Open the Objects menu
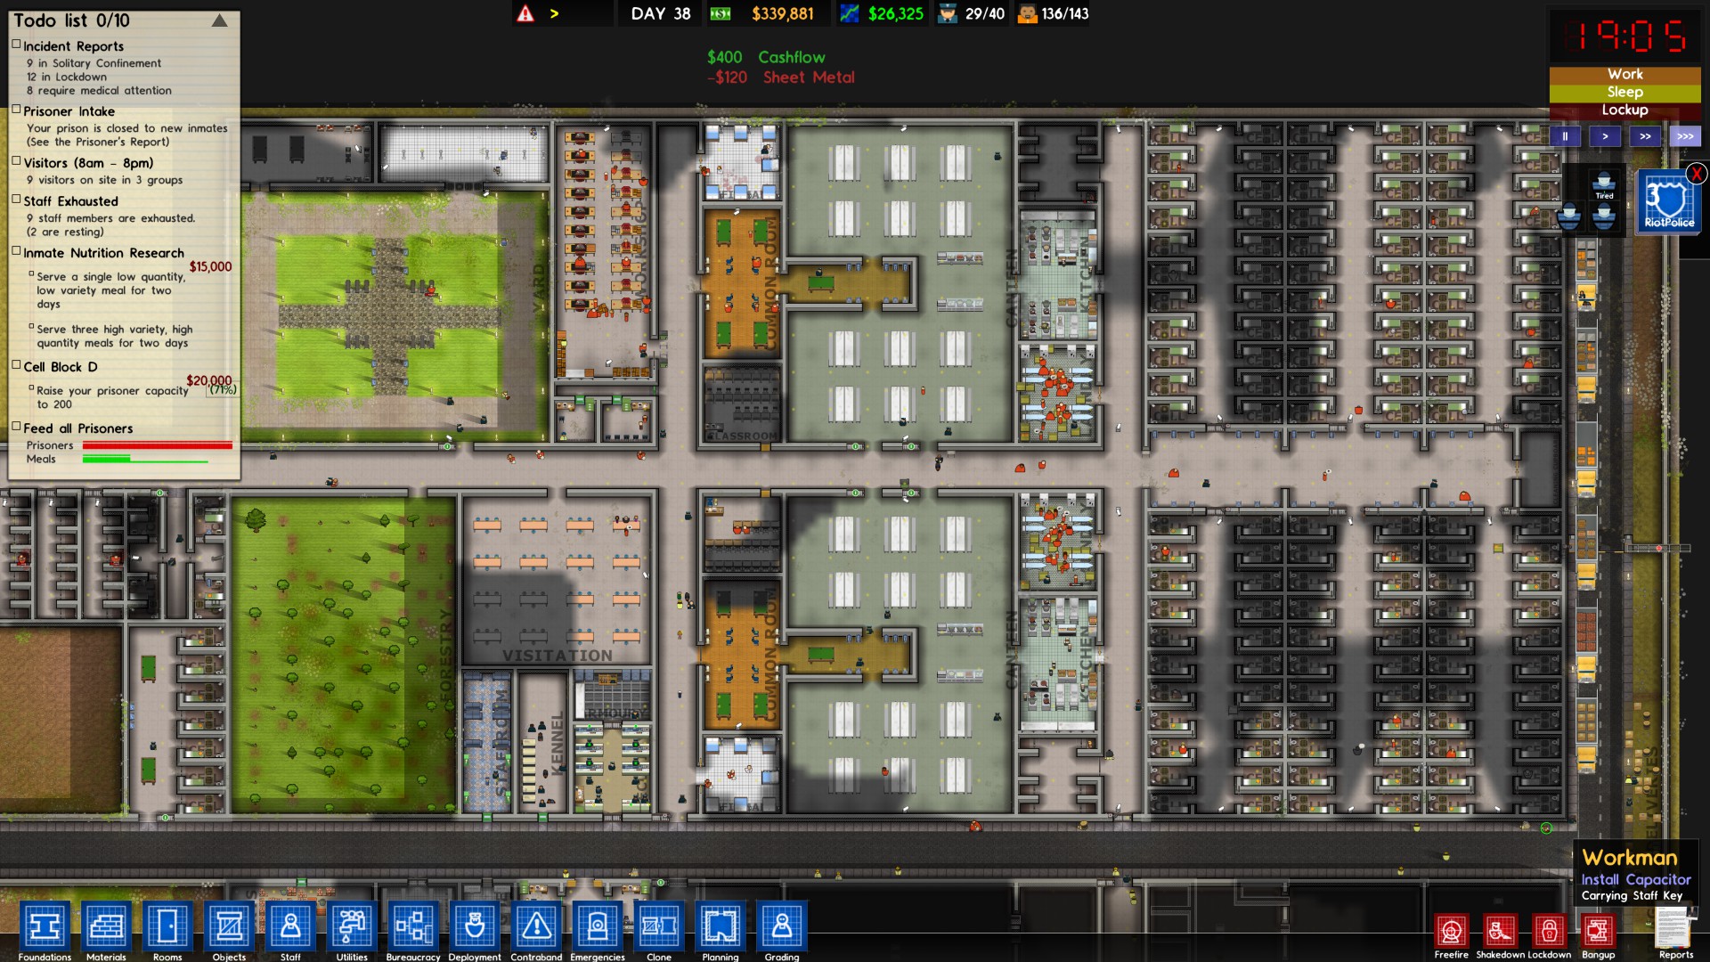1710x962 pixels. point(229,927)
